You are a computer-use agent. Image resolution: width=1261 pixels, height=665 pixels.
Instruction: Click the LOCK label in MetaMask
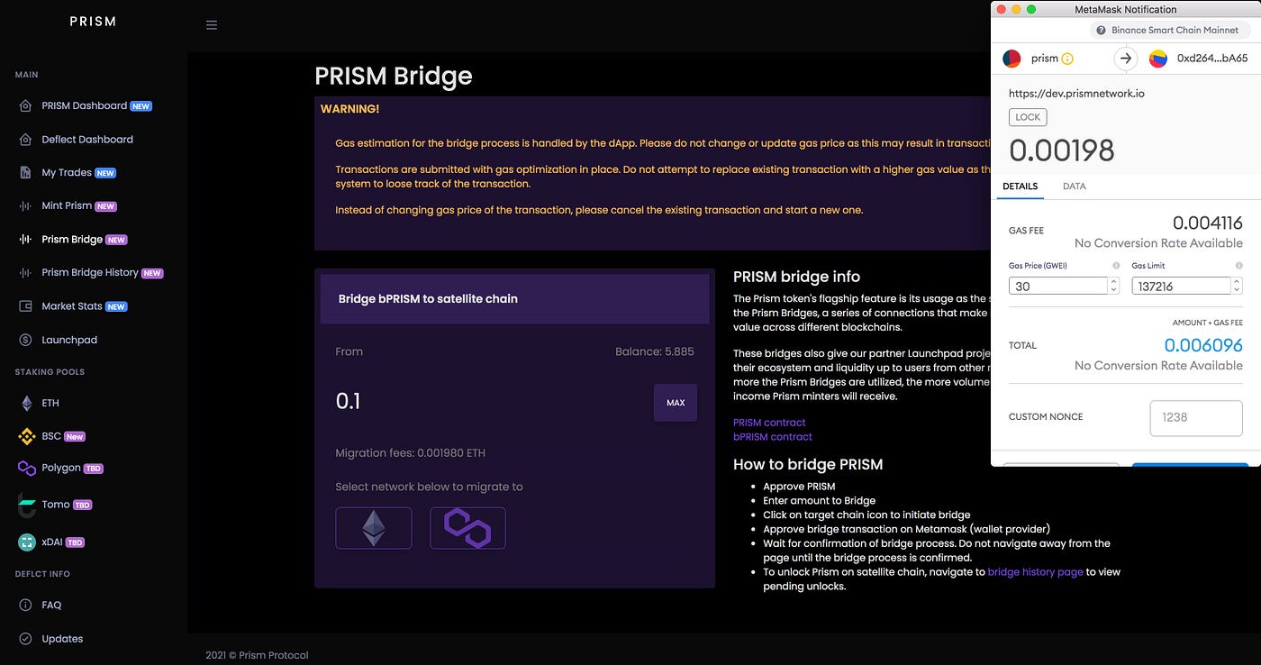point(1028,117)
